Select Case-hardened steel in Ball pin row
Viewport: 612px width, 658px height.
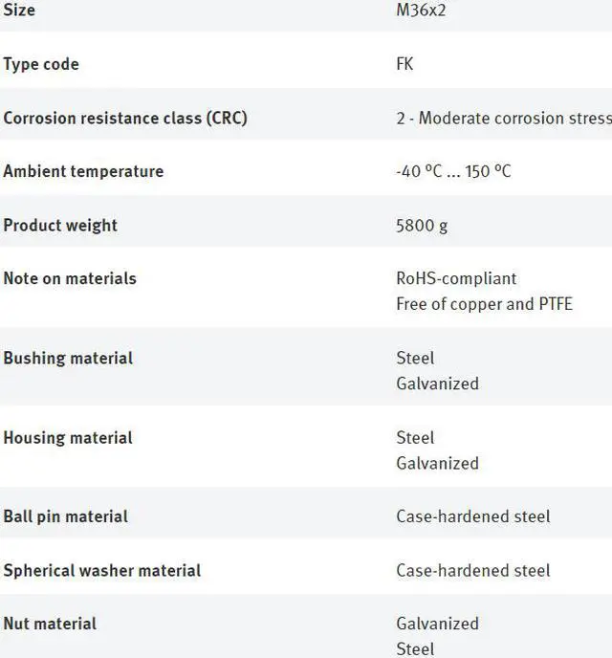(x=473, y=515)
